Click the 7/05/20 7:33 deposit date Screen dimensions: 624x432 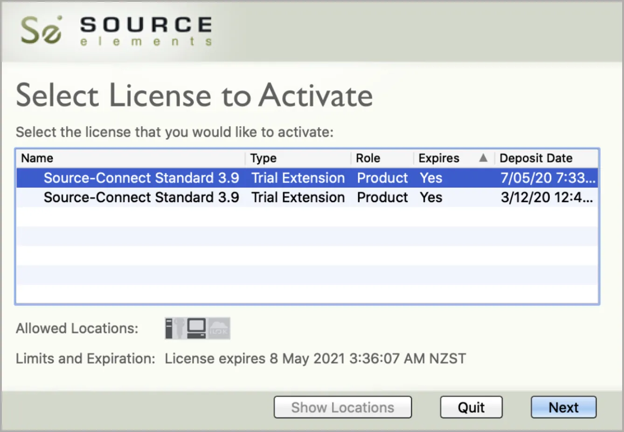pos(548,178)
